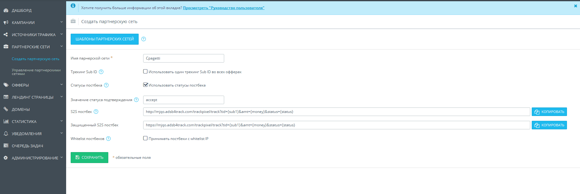The image size is (580, 194).
Task: Click the http S2S postback URL field
Action: click(x=337, y=112)
